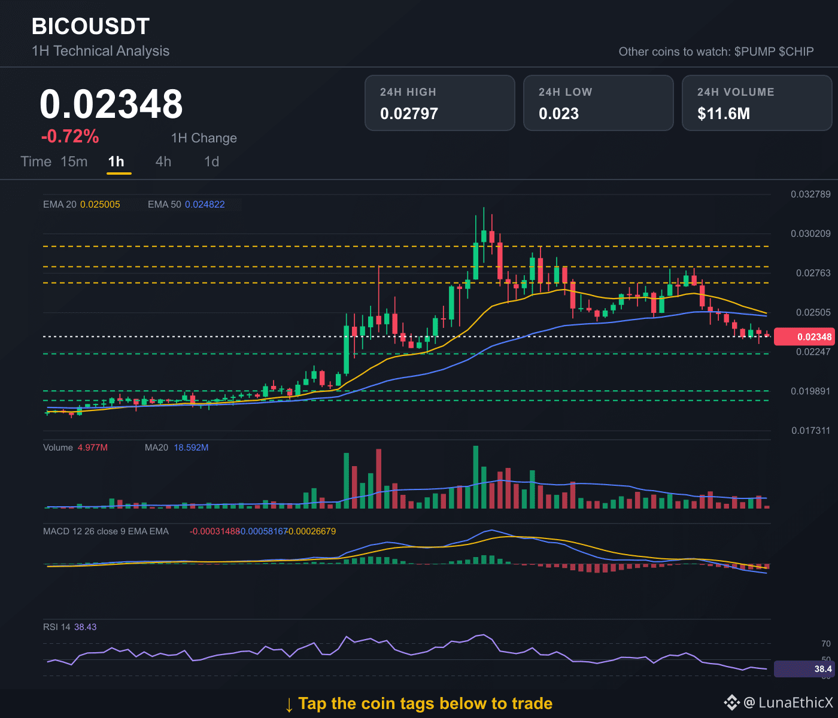Switch to the 4h timeframe tab
Viewport: 838px width, 718px height.
click(163, 162)
